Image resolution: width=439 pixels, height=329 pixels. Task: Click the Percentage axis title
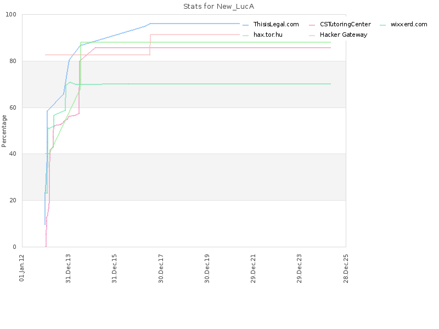pos(4,131)
